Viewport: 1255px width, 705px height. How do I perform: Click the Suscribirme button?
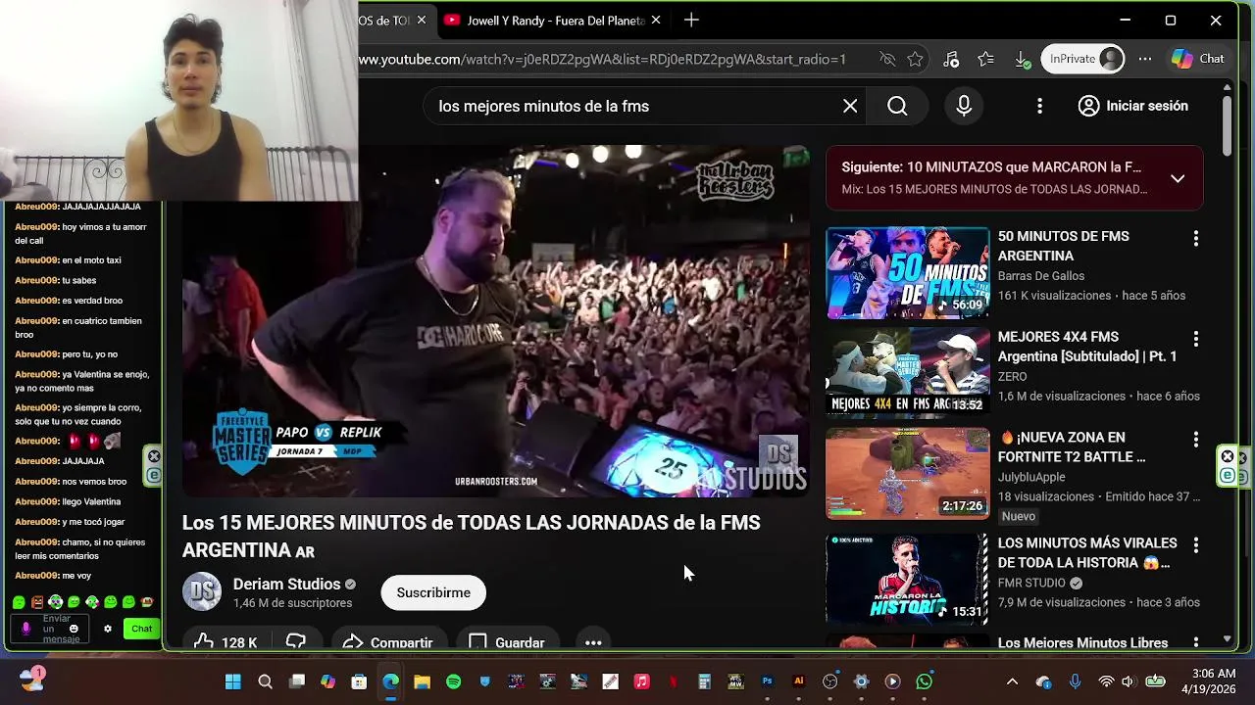click(433, 592)
